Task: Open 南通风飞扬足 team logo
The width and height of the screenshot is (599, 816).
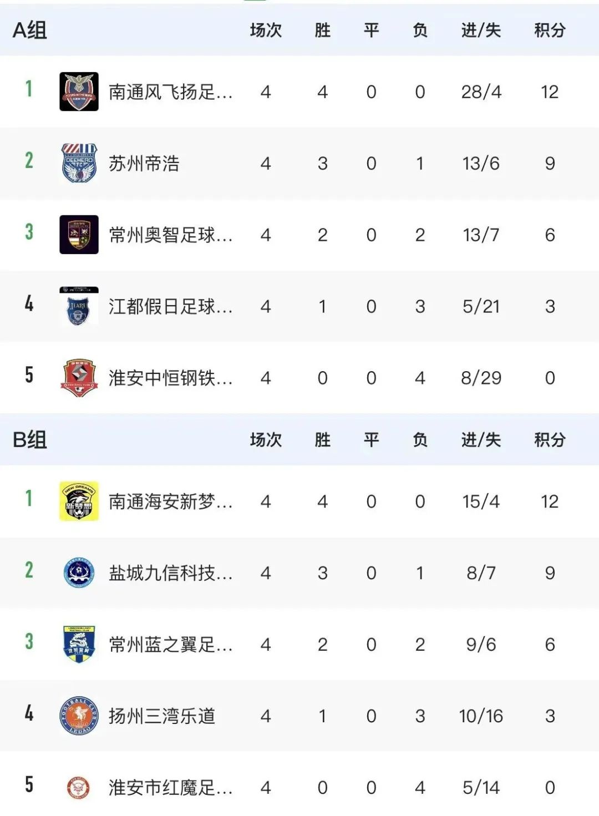Action: click(79, 92)
